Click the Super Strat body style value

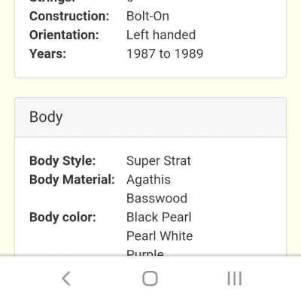159,161
